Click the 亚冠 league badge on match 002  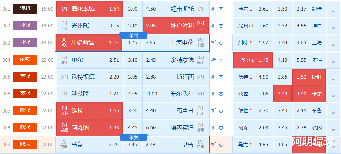25,26
